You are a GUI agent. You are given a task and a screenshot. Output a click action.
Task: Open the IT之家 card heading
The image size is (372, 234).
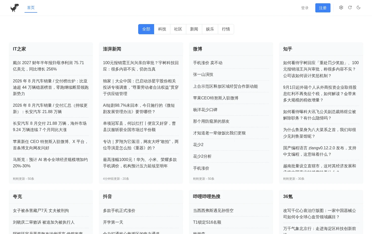pyautogui.click(x=19, y=49)
